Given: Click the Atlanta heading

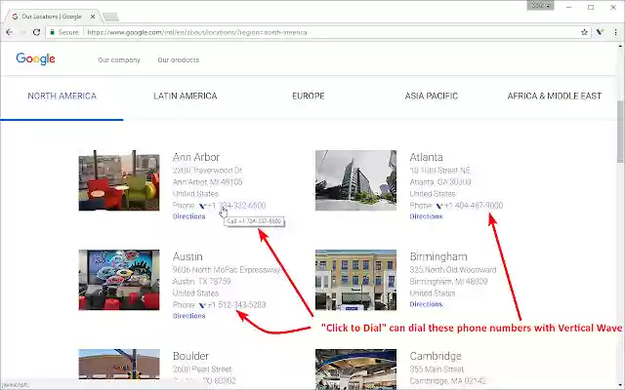Looking at the screenshot, I should click(x=426, y=157).
